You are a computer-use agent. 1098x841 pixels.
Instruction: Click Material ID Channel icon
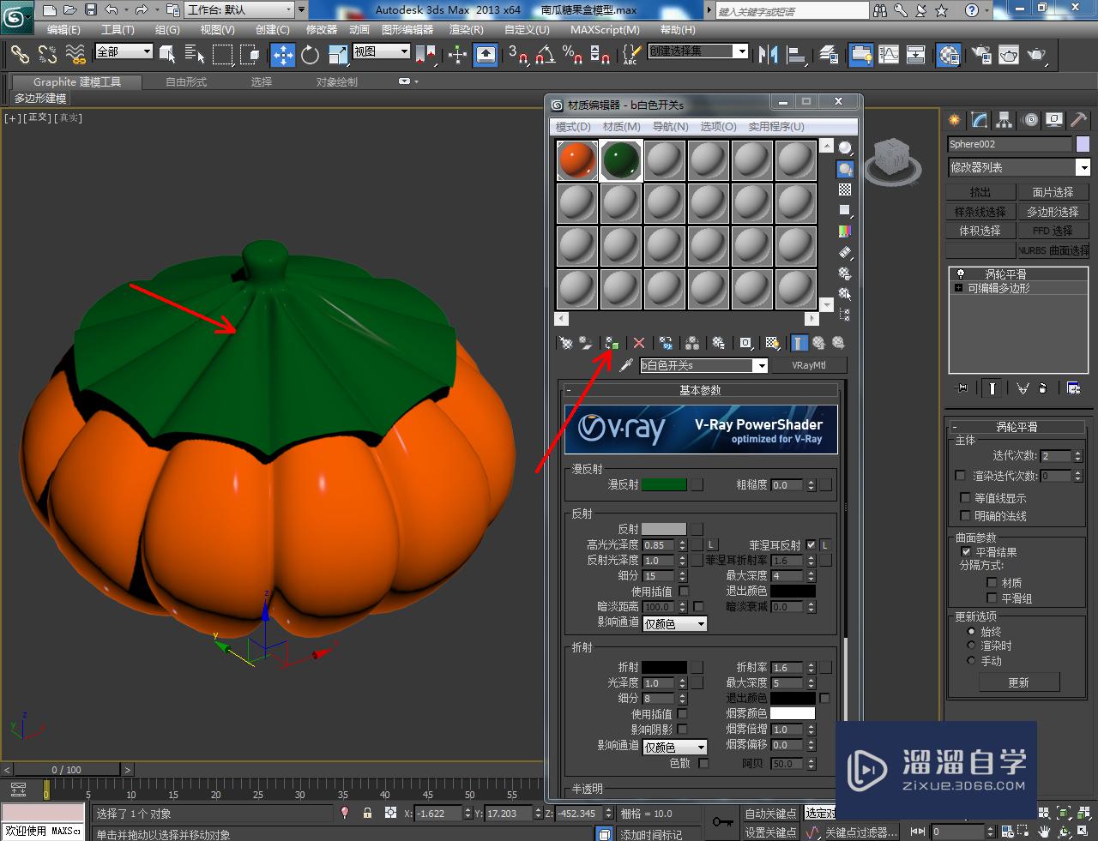point(746,343)
